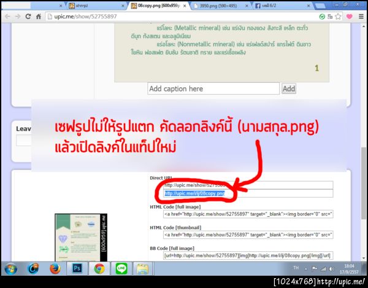
Task: Click the TH language indicator
Action: (296, 268)
